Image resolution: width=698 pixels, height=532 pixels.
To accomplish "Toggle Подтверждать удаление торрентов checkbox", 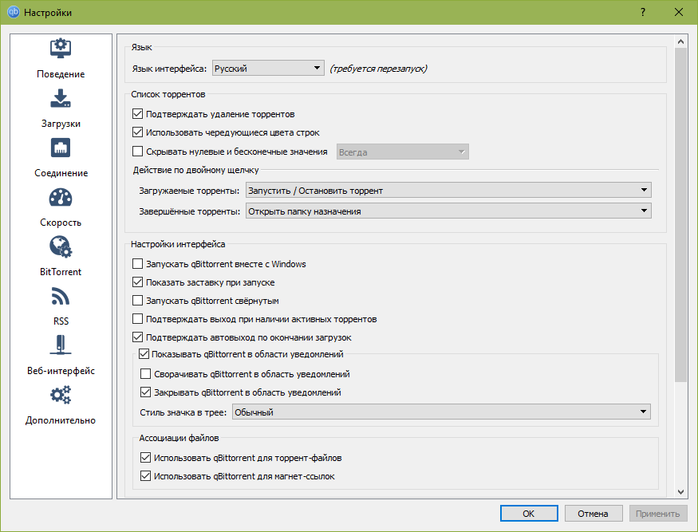I will tap(137, 114).
